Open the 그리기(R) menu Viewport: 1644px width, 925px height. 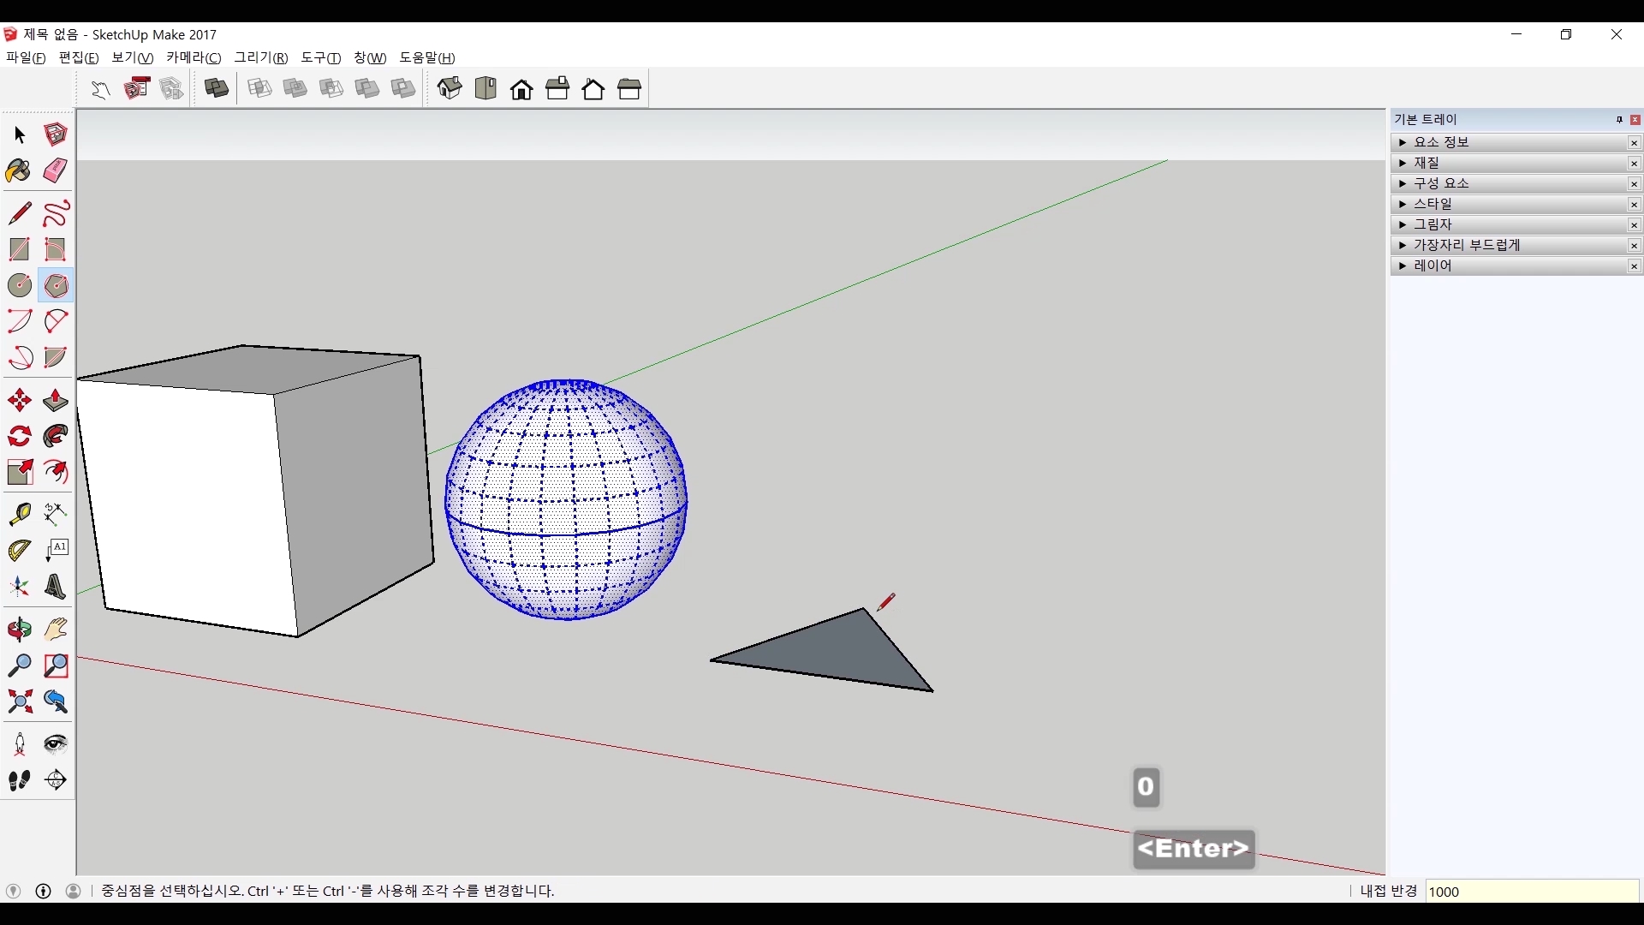click(261, 57)
